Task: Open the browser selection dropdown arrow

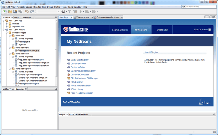Action: (66, 12)
